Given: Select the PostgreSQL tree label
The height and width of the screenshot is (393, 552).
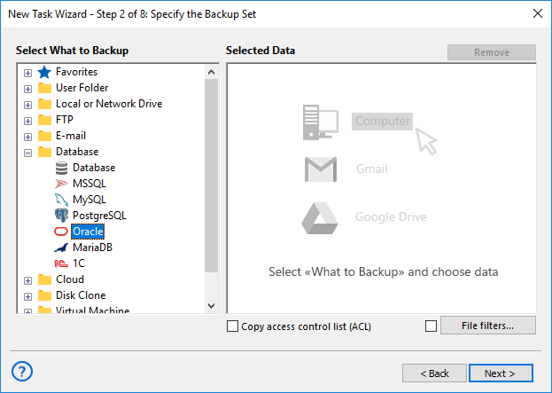Looking at the screenshot, I should tap(99, 216).
